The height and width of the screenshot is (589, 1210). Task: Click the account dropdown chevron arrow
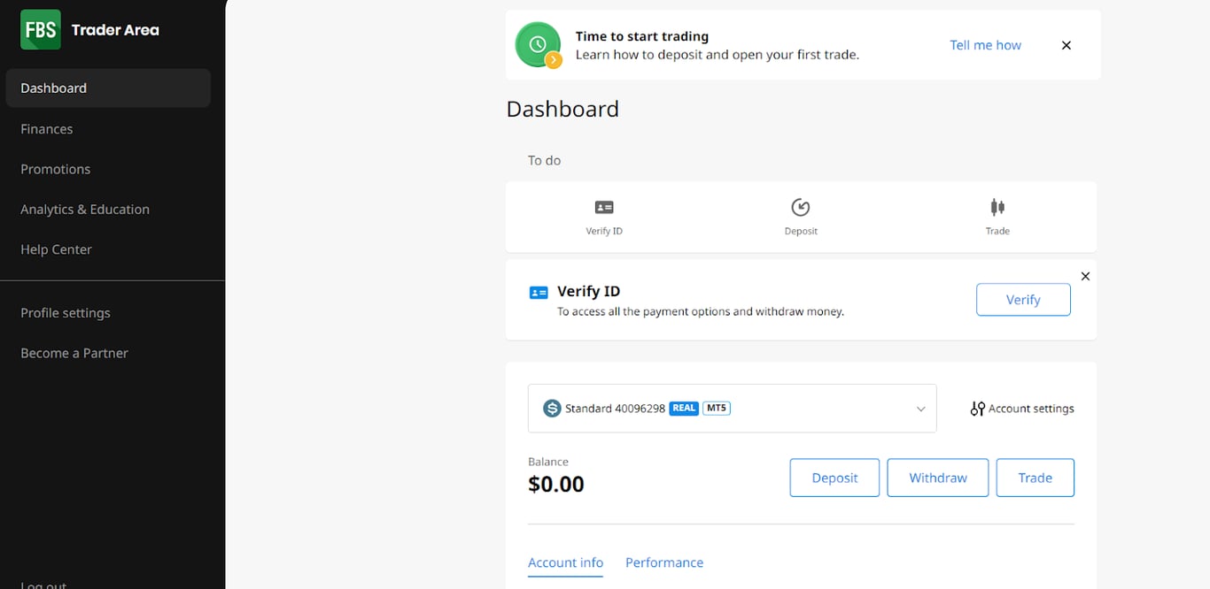(920, 409)
